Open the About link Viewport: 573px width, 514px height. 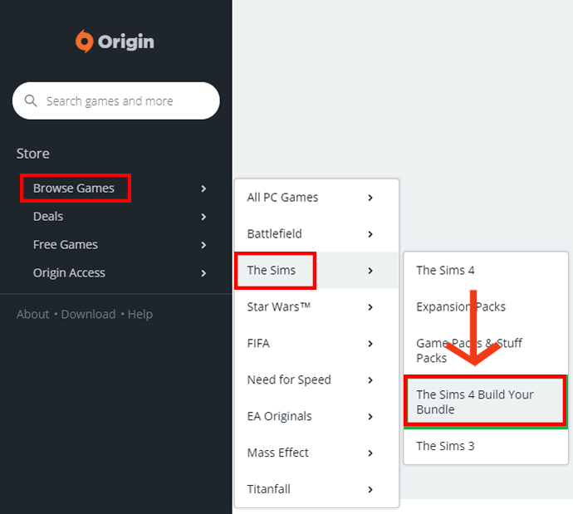tap(32, 314)
